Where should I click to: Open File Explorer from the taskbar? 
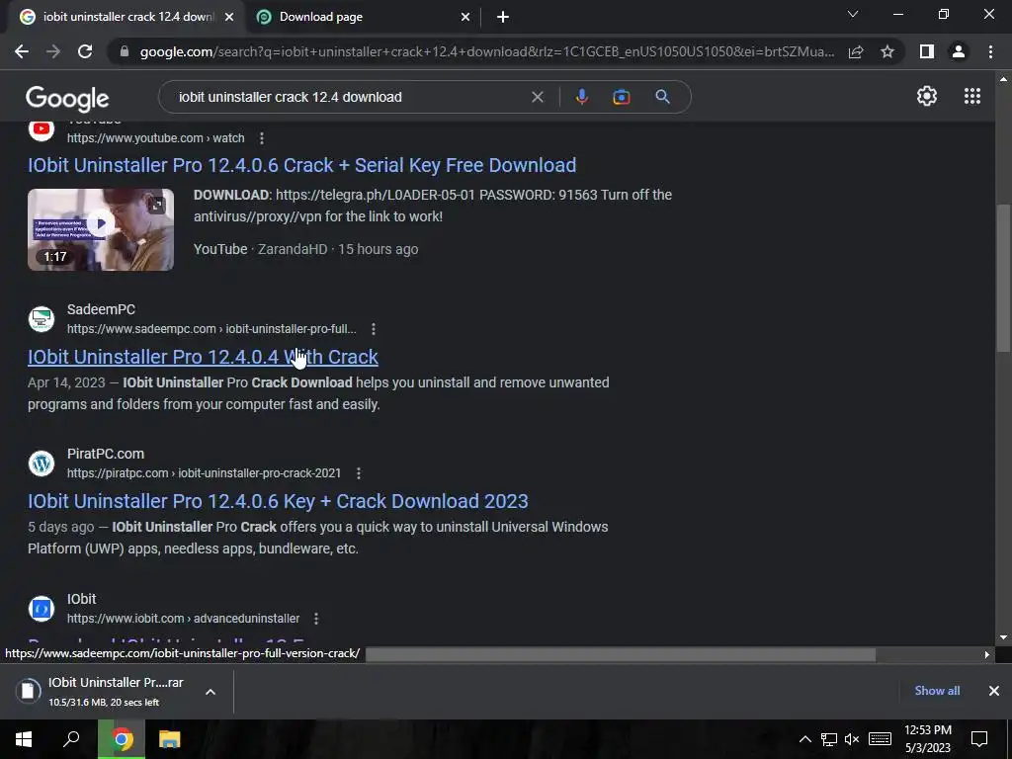pyautogui.click(x=170, y=739)
